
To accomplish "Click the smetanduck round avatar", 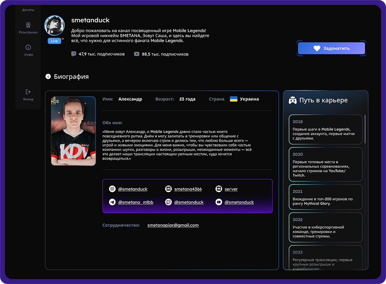I will tap(54, 26).
